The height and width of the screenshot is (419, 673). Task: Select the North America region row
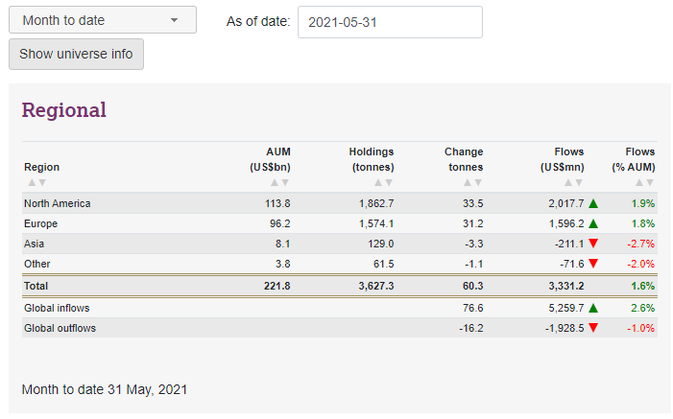tap(58, 203)
